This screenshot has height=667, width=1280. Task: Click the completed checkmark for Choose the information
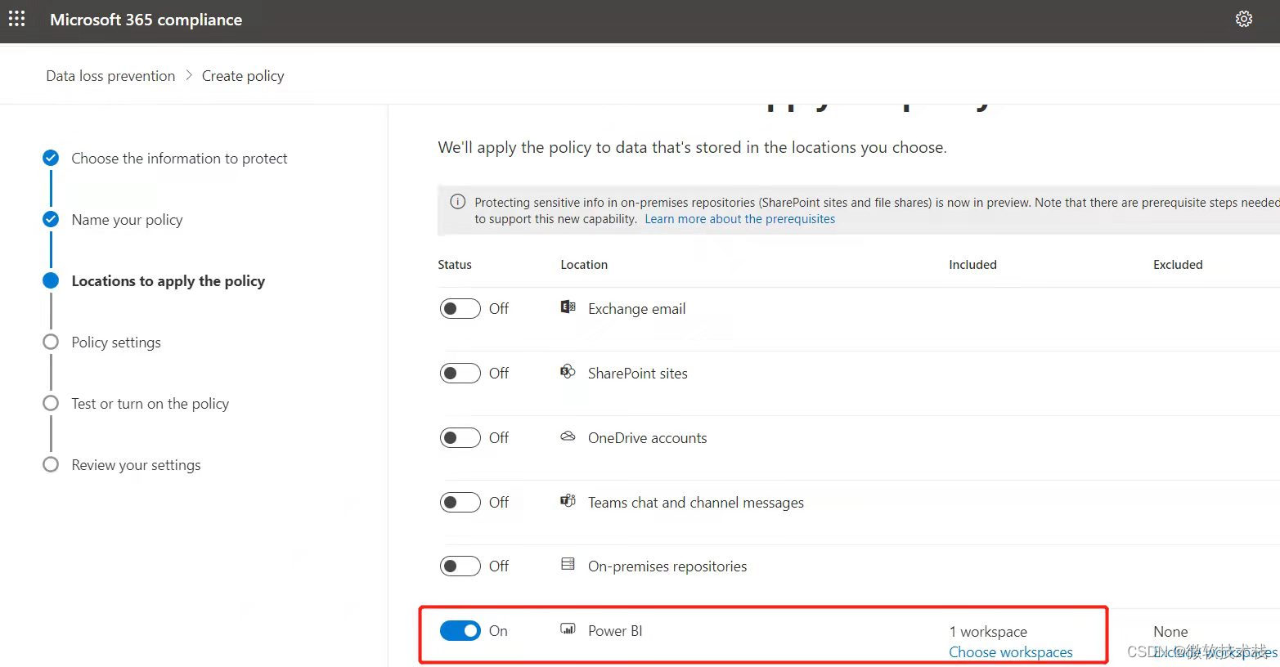51,158
